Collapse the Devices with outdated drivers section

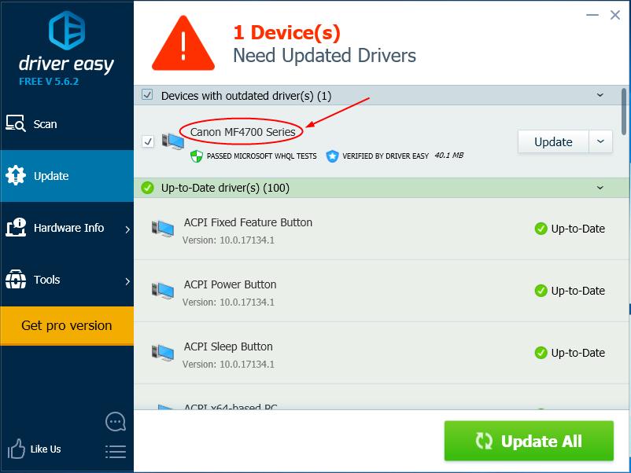click(x=600, y=95)
